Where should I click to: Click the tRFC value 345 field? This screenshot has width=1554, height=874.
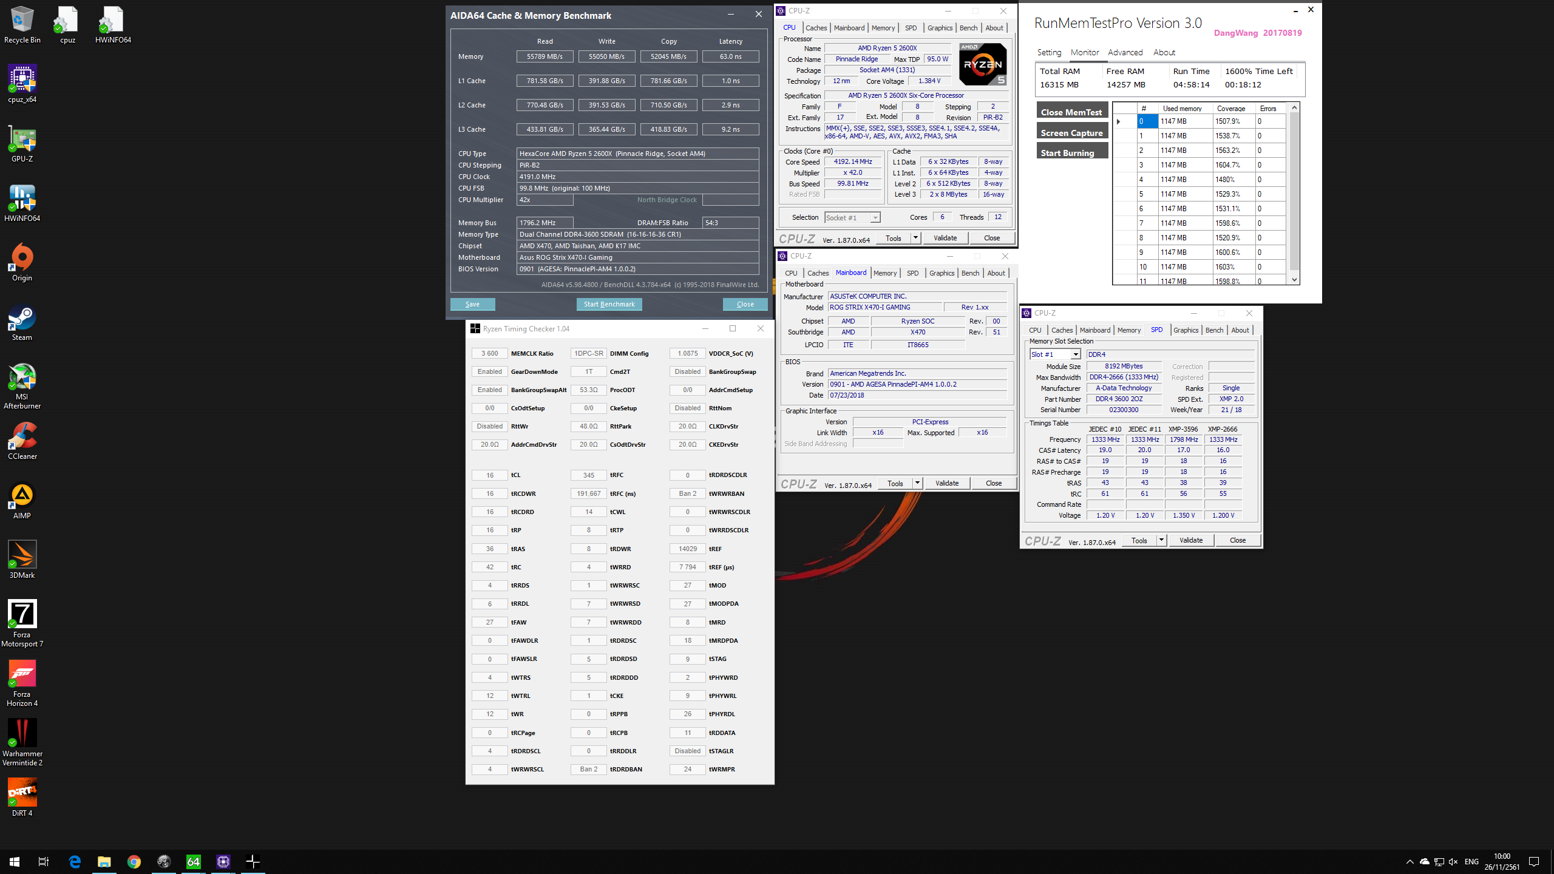point(588,475)
